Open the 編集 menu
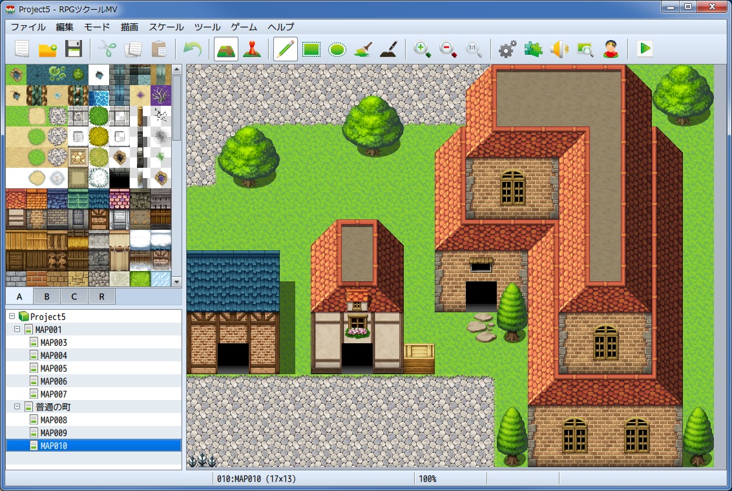Viewport: 732px width, 491px height. pos(65,27)
